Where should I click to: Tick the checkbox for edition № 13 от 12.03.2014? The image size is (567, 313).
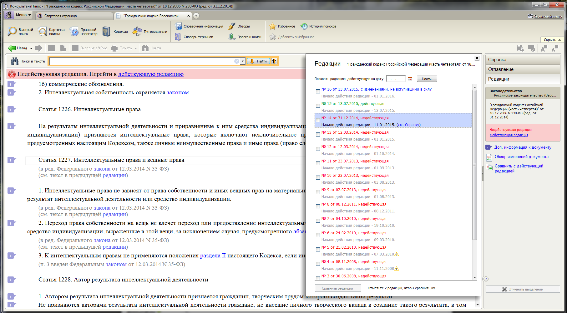[318, 134]
